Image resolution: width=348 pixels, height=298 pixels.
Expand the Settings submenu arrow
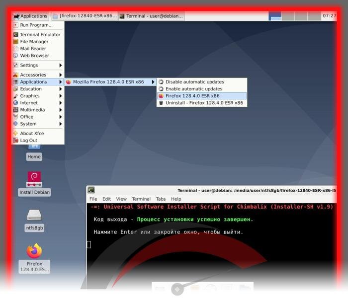pyautogui.click(x=60, y=65)
